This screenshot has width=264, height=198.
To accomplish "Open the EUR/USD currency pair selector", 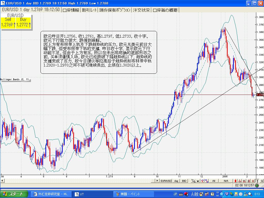I will (166, 181).
